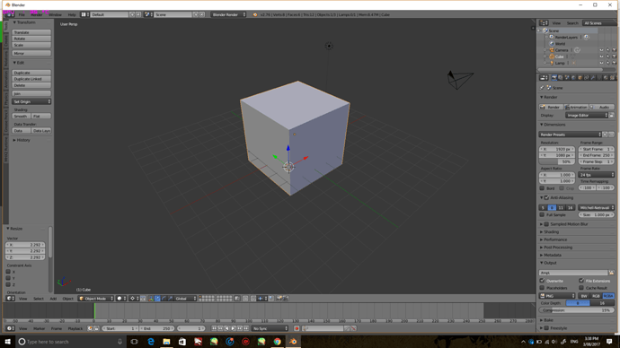
Task: Select the translate manipulator arrow icon
Action: pyautogui.click(x=157, y=299)
